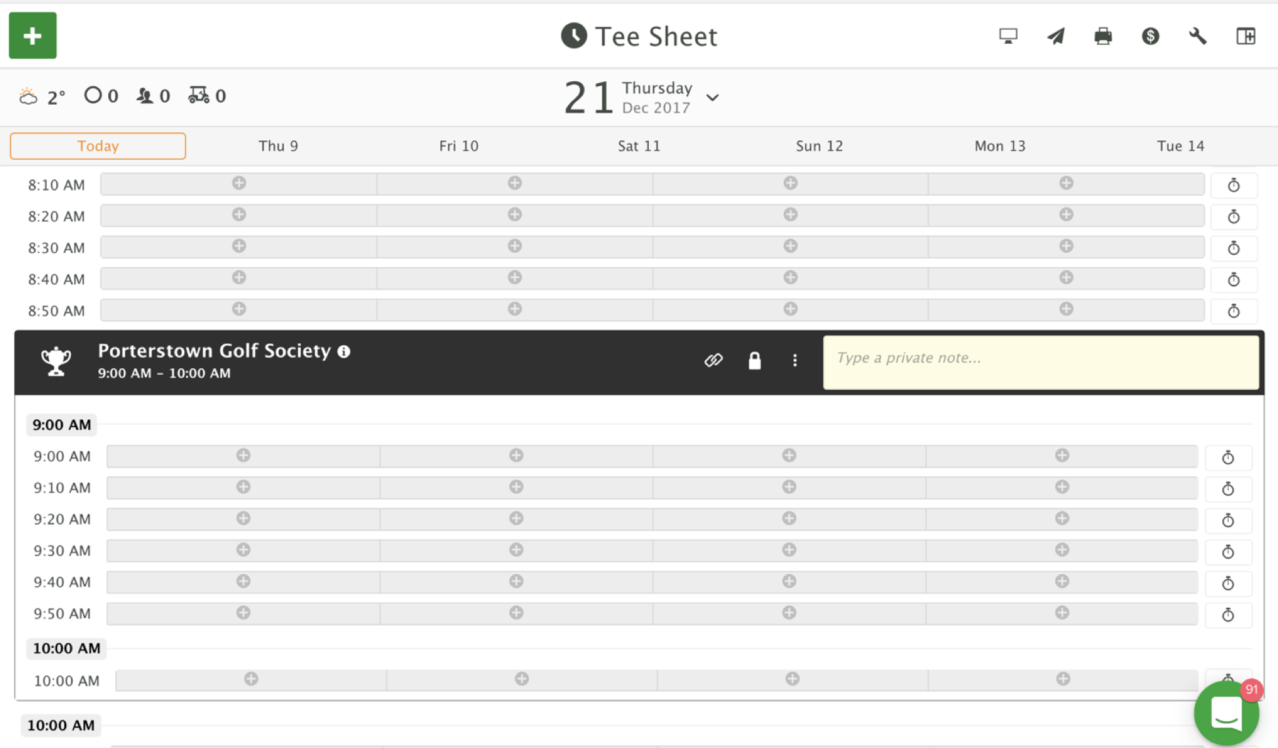The width and height of the screenshot is (1278, 748).
Task: Go to the Tue 14 day
Action: pos(1180,146)
